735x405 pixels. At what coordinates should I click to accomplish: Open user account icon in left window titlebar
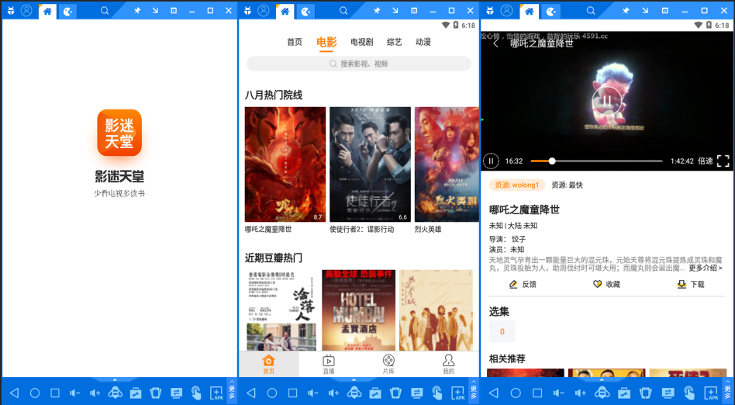(x=26, y=10)
